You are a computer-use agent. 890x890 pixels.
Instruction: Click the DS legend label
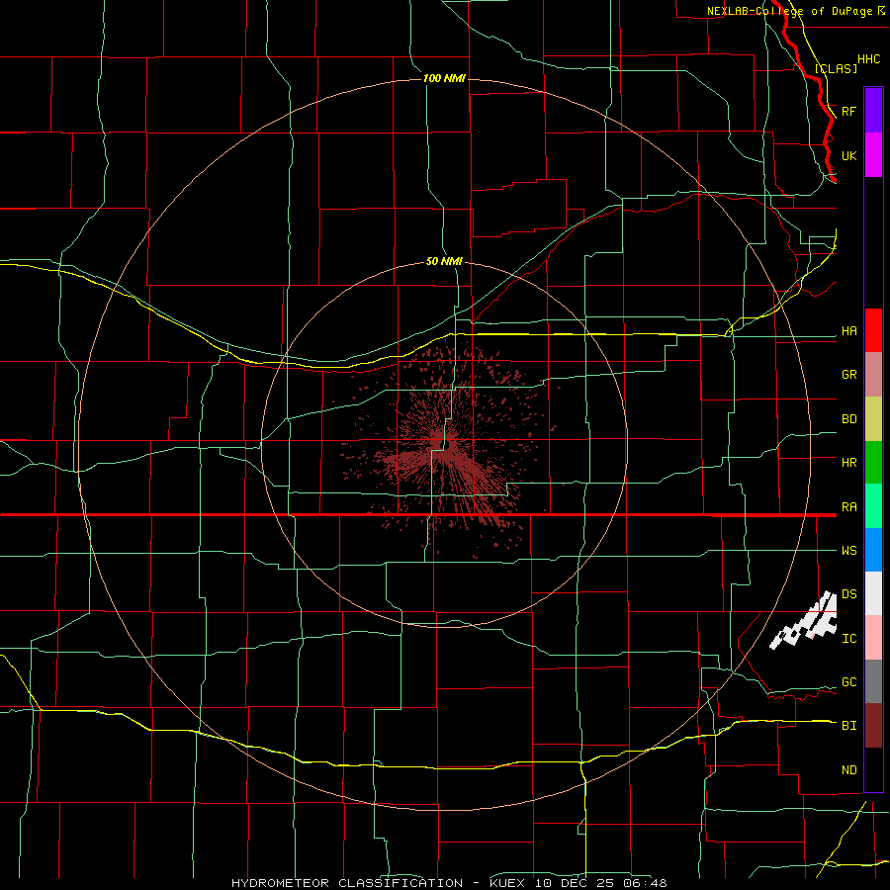coord(848,594)
